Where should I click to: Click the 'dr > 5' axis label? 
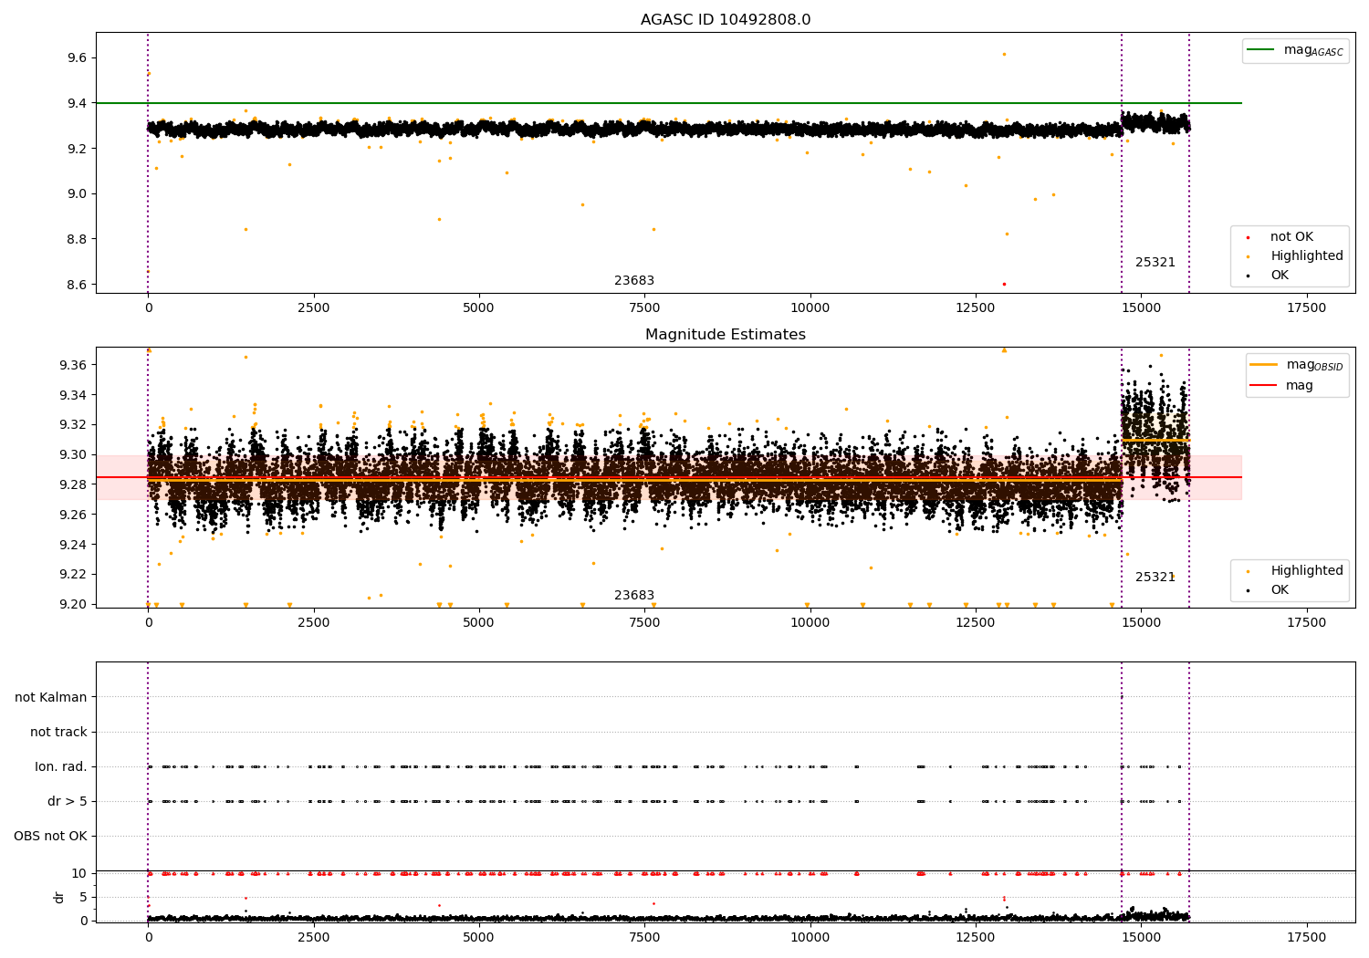pyautogui.click(x=68, y=801)
